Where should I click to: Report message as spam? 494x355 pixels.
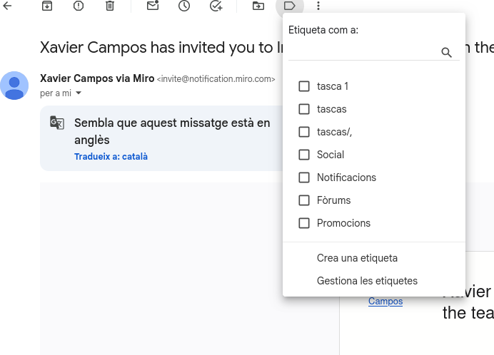click(x=78, y=6)
